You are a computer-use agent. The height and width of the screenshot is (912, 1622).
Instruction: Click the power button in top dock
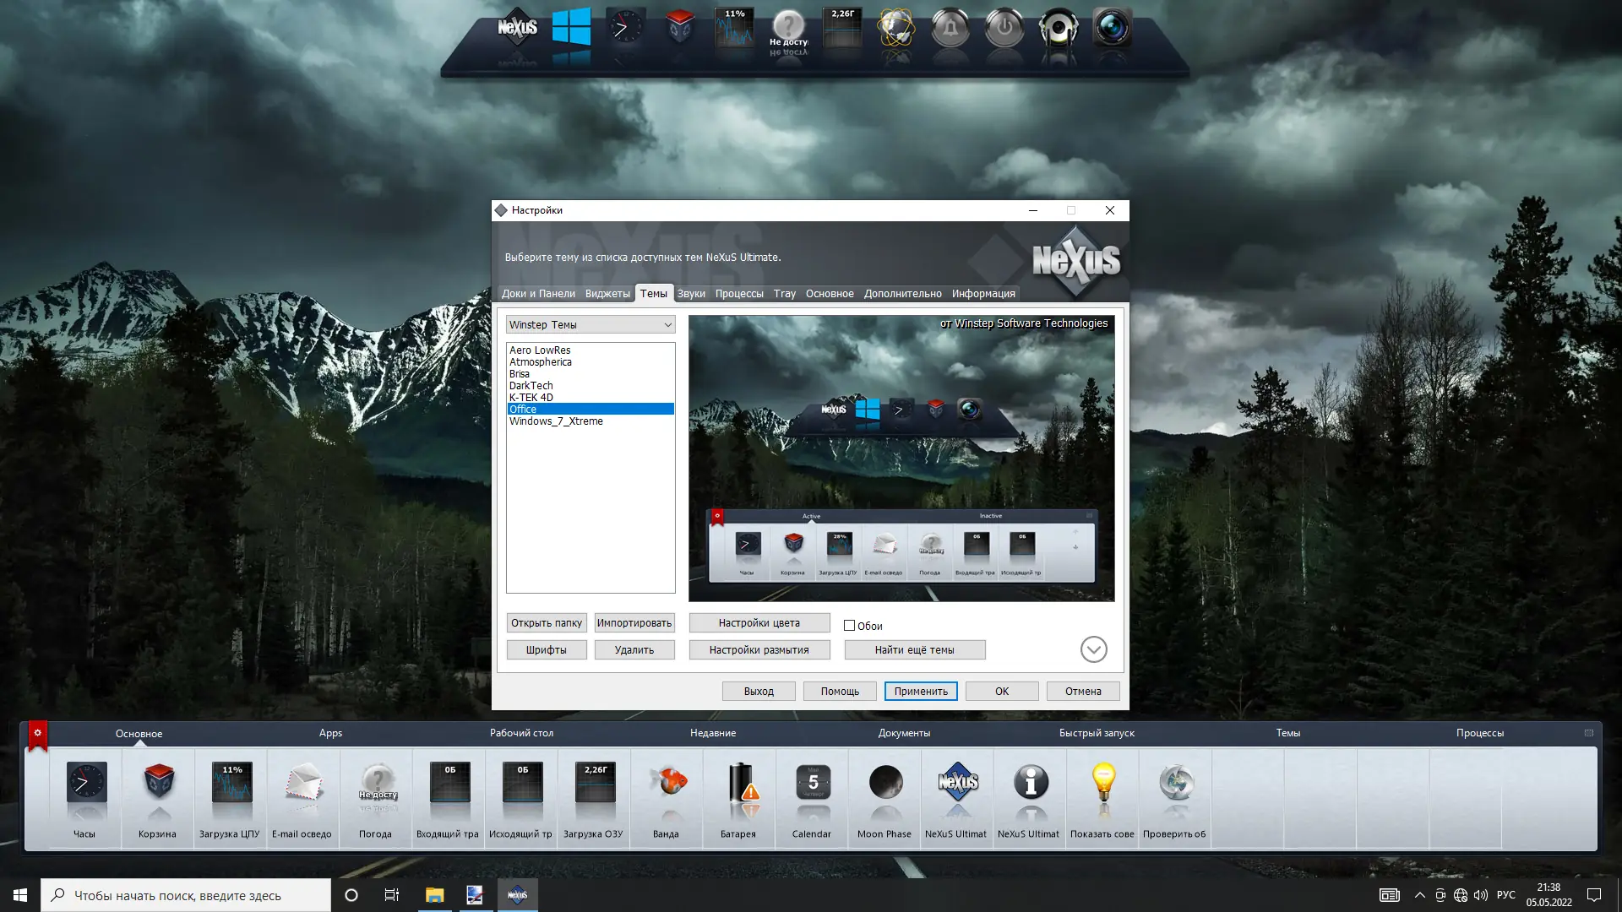click(x=1004, y=29)
